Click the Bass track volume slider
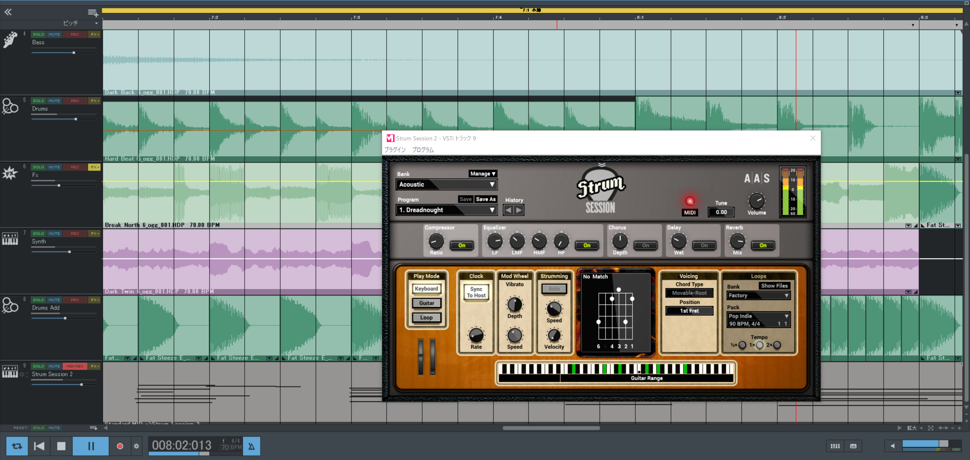Screen dimensions: 970x460 pos(64,53)
